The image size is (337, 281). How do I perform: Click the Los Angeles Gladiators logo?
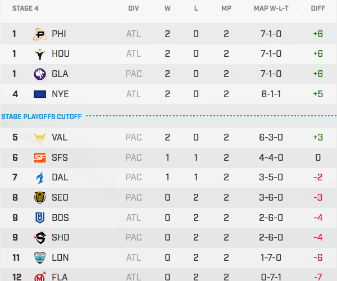pyautogui.click(x=40, y=74)
